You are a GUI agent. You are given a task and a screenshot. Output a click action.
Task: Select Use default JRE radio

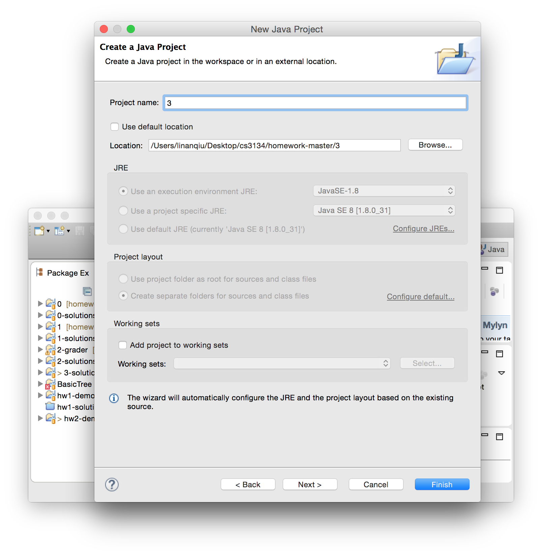[x=123, y=229]
